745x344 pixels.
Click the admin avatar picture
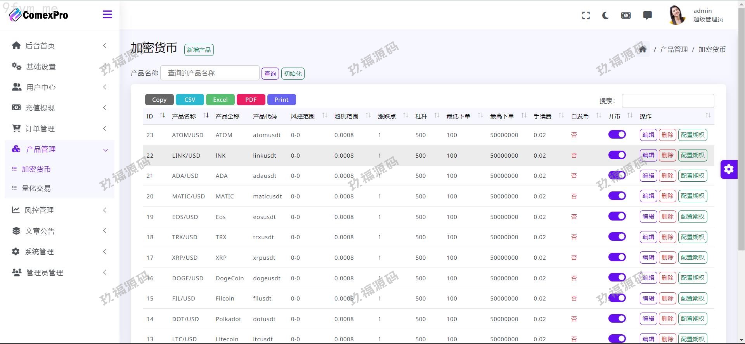tap(677, 15)
